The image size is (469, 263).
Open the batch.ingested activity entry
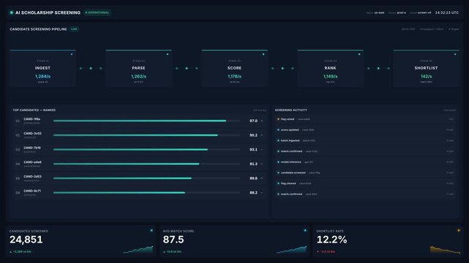(x=365, y=140)
